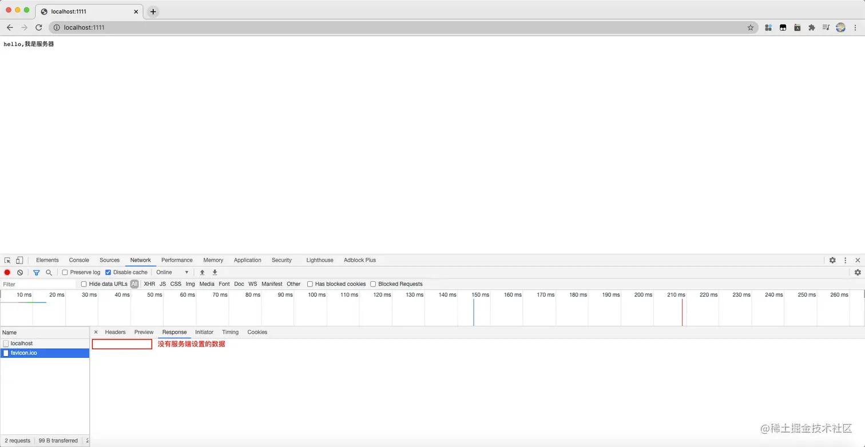Image resolution: width=865 pixels, height=447 pixels.
Task: Click the browser forward arrow
Action: [x=24, y=27]
